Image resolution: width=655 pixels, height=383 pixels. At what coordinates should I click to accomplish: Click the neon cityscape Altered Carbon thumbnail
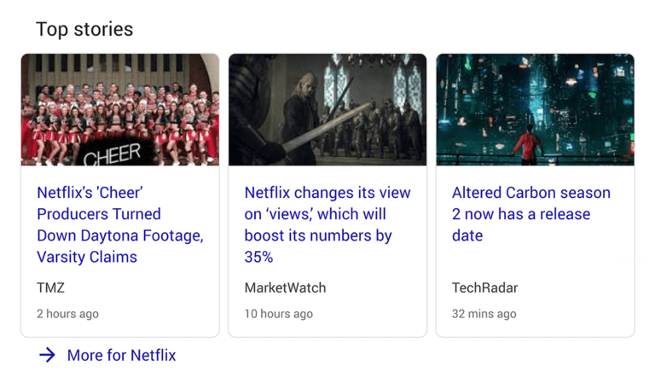click(535, 109)
